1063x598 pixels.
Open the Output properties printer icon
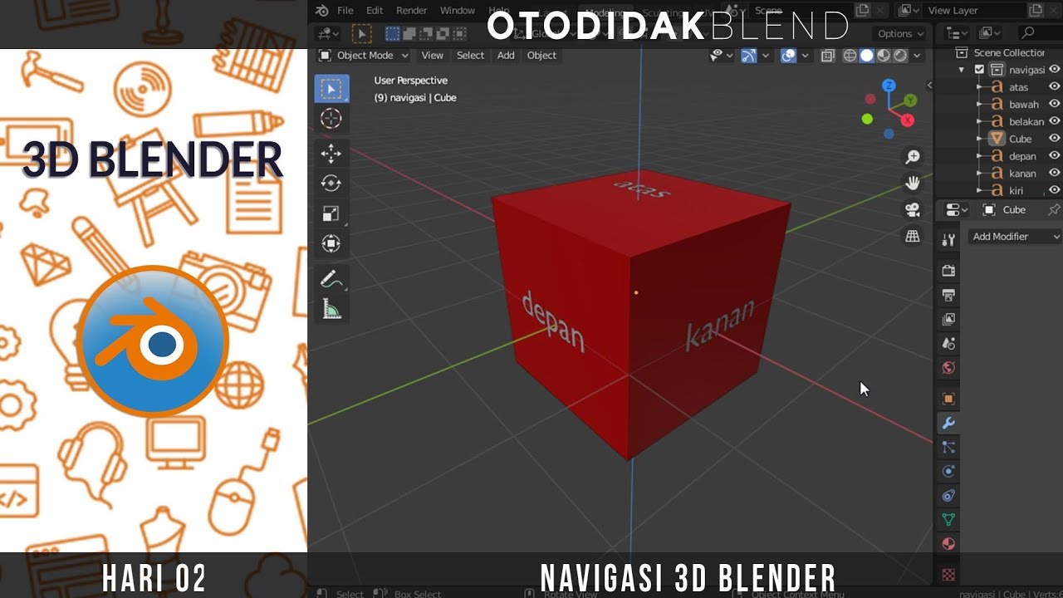point(948,295)
